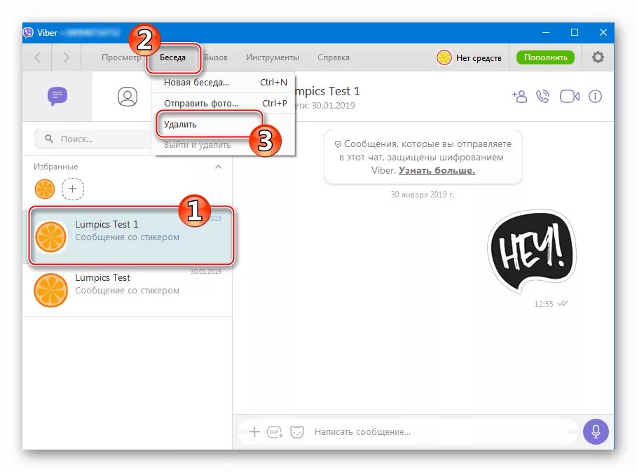The height and width of the screenshot is (472, 637).
Task: Follow the Узнать больше link
Action: click(x=437, y=170)
